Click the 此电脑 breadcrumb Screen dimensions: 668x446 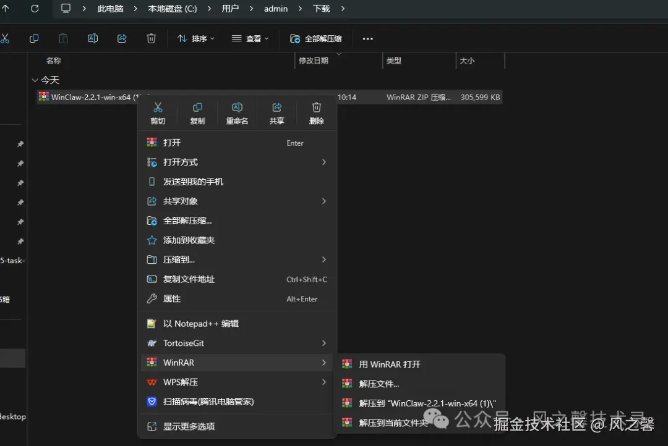click(x=110, y=9)
